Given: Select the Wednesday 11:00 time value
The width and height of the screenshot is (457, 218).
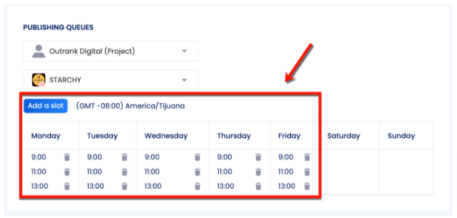Looking at the screenshot, I should tap(152, 172).
